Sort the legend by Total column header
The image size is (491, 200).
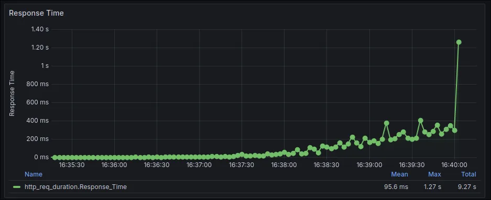coord(468,174)
